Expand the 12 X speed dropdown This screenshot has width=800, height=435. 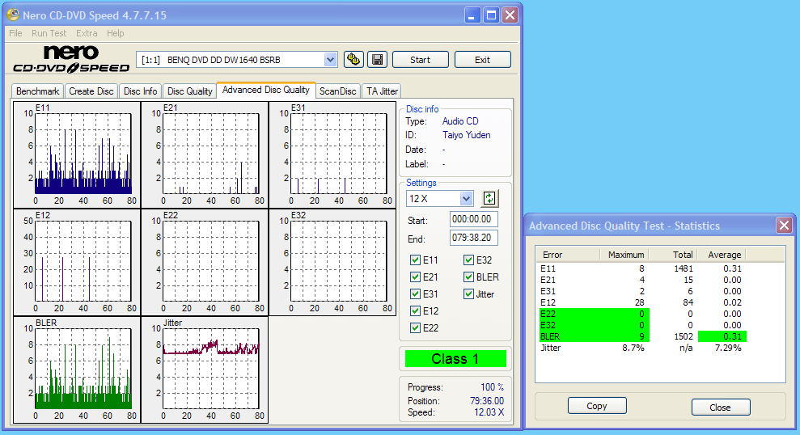click(466, 198)
